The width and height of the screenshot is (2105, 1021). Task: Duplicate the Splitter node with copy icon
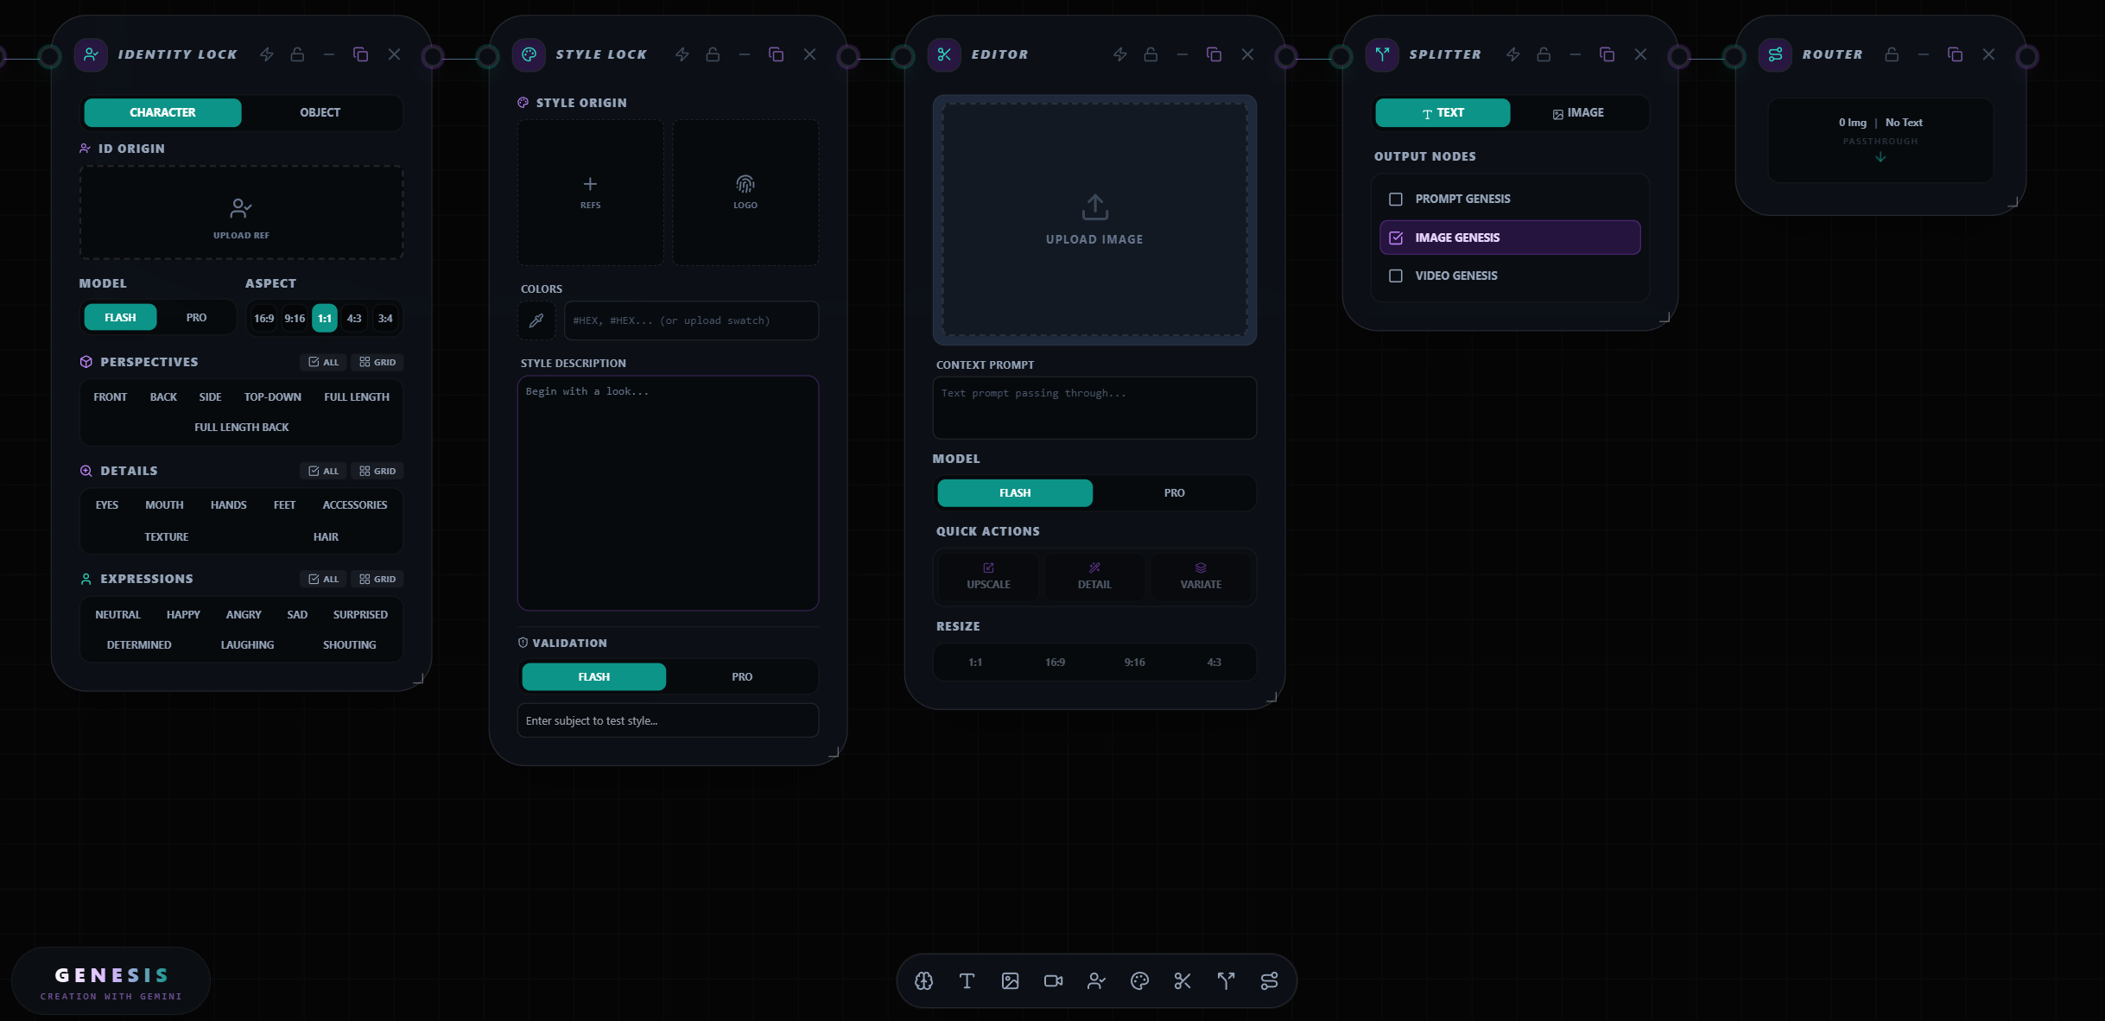point(1607,54)
